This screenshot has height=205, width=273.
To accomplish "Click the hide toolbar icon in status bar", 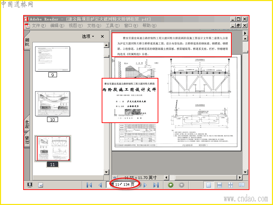I will click(x=41, y=185).
